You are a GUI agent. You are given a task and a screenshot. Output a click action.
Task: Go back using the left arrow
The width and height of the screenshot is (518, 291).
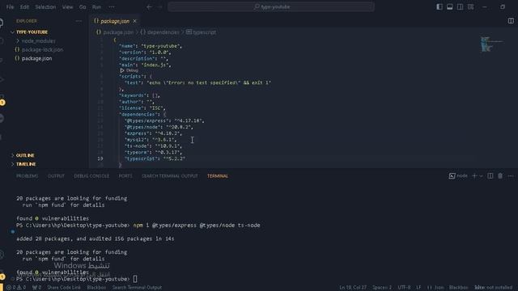[x=149, y=7]
